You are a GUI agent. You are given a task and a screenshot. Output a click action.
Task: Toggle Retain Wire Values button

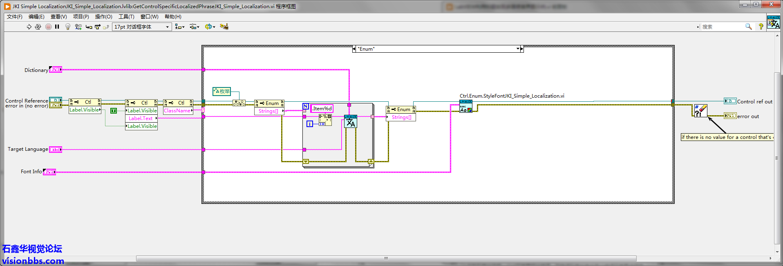78,27
